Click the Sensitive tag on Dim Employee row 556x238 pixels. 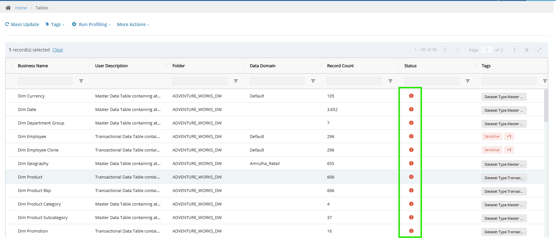pos(492,136)
